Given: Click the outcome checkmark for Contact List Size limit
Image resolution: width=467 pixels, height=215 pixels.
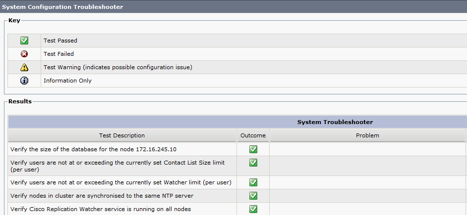Looking at the screenshot, I should pos(253,163).
